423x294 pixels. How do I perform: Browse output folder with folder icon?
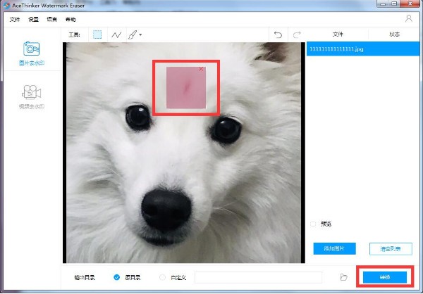344,277
